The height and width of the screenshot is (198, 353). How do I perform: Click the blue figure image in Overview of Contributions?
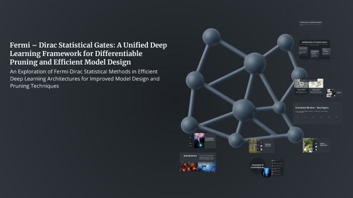[266, 172]
